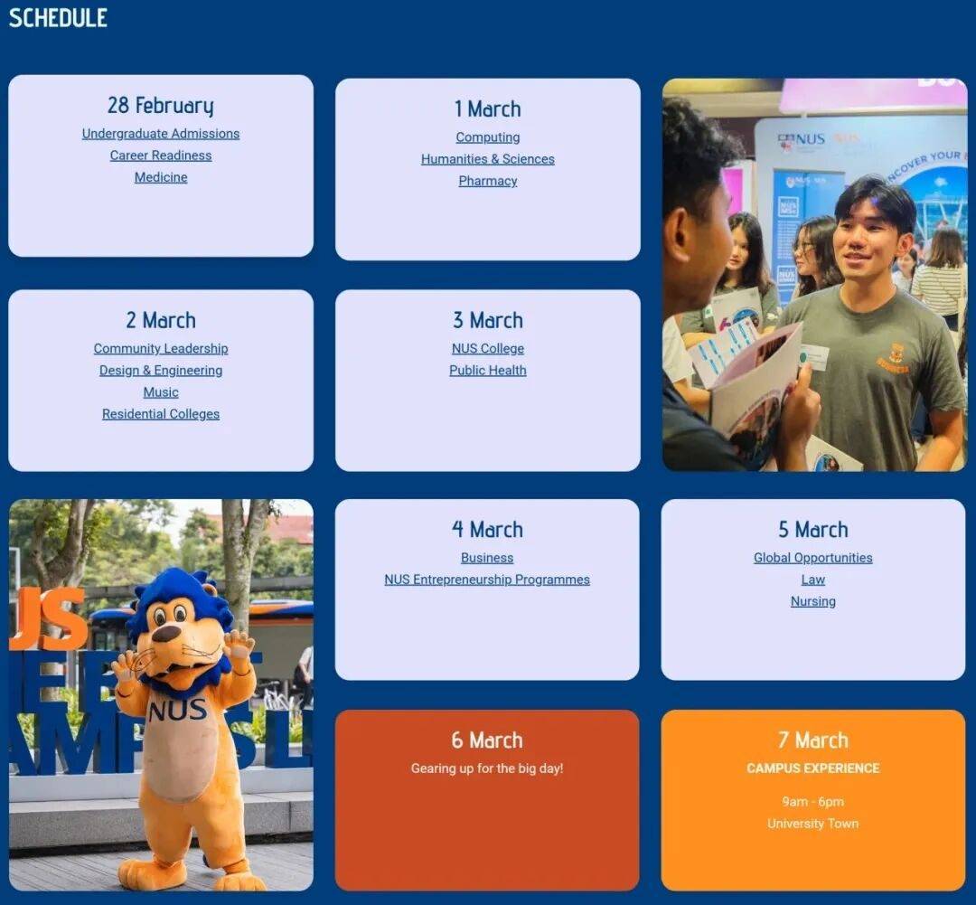Open the Community Leadership link
This screenshot has width=976, height=905.
[161, 349]
